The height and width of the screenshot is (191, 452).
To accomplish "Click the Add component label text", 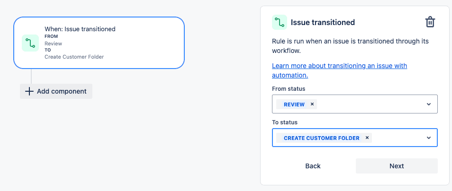I will pos(62,91).
